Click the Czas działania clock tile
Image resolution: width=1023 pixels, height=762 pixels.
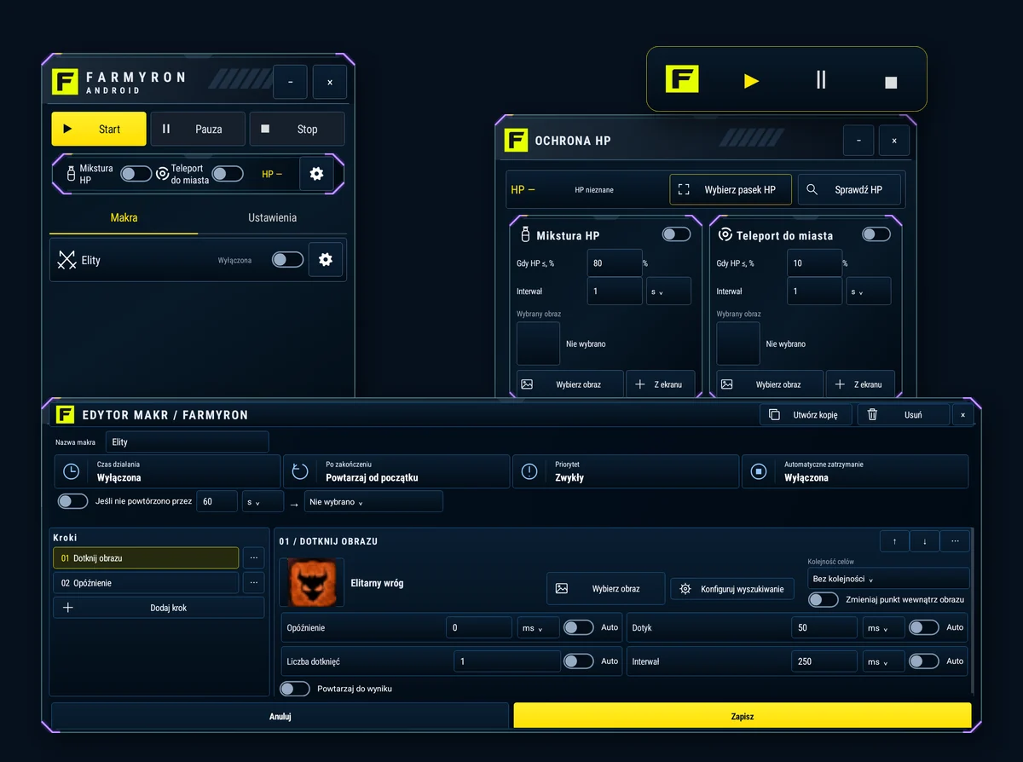click(167, 471)
